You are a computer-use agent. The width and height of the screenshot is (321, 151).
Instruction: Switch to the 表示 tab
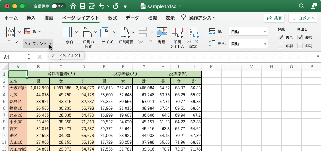[x=170, y=18]
